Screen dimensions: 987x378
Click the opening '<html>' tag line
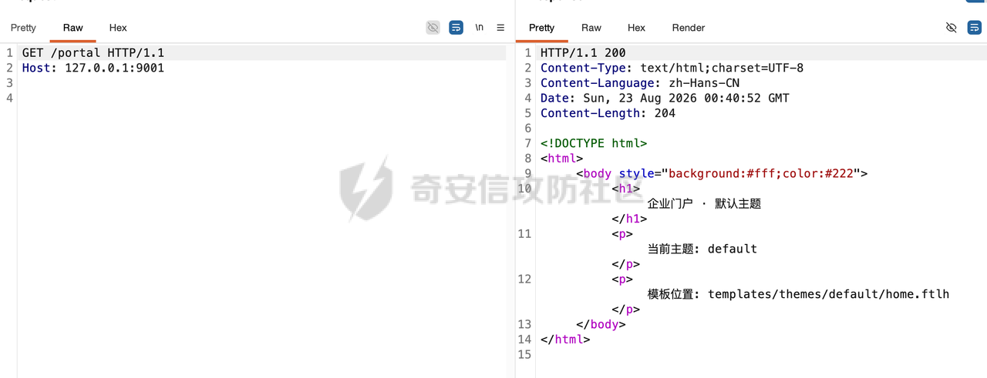(561, 159)
